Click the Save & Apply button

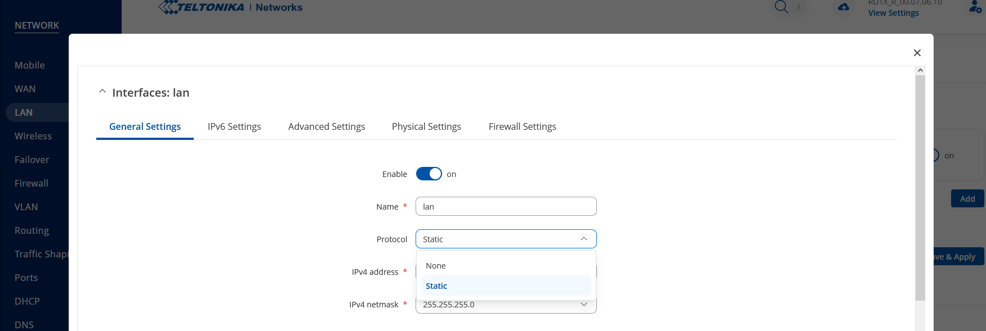959,257
